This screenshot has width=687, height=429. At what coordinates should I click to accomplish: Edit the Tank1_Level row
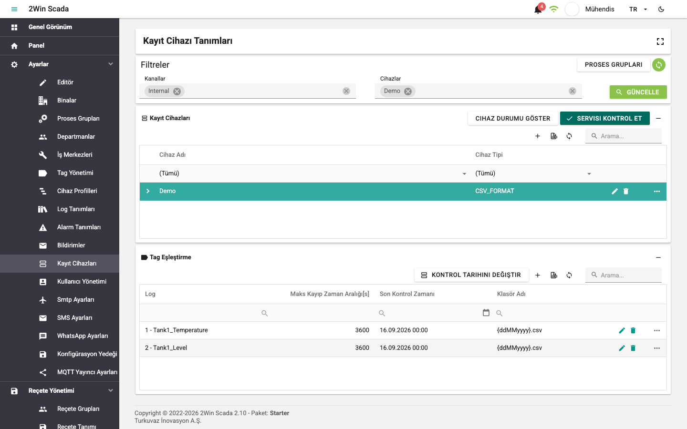tap(622, 348)
